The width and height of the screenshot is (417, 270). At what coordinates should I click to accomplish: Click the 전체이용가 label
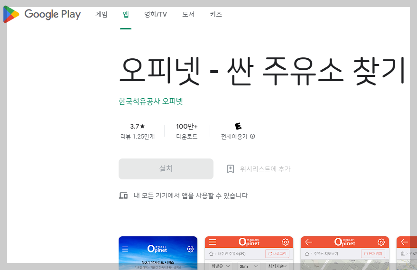coord(234,137)
